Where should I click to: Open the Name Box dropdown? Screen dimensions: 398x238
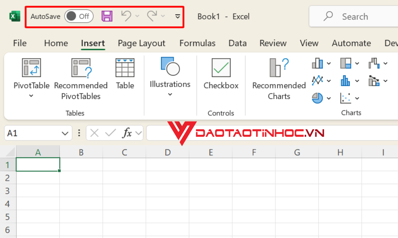pyautogui.click(x=64, y=133)
